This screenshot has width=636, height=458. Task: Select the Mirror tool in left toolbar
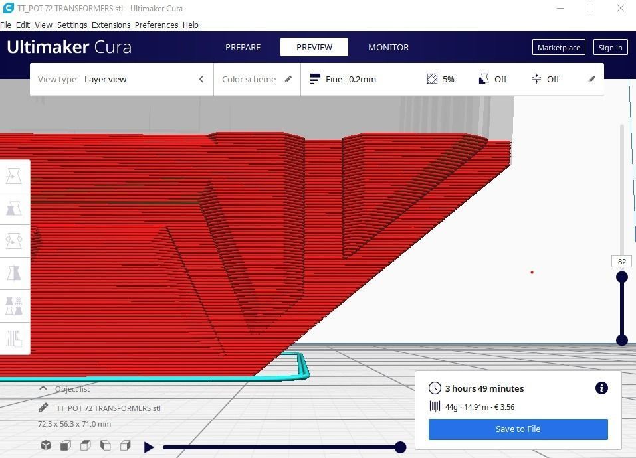(x=14, y=273)
